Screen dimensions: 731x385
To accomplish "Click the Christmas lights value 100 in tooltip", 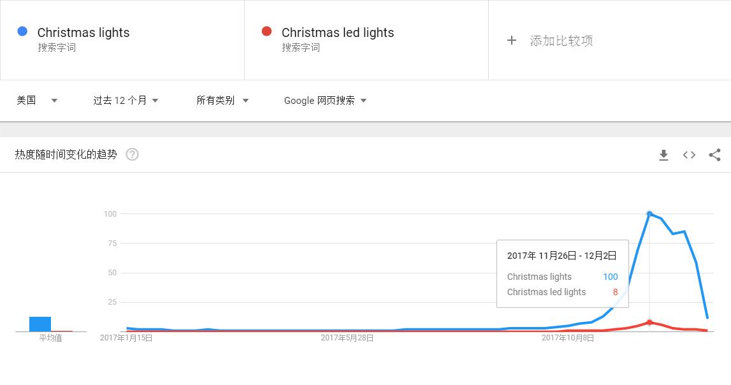I will click(610, 277).
